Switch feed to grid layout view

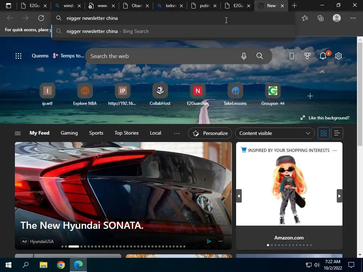[323, 133]
